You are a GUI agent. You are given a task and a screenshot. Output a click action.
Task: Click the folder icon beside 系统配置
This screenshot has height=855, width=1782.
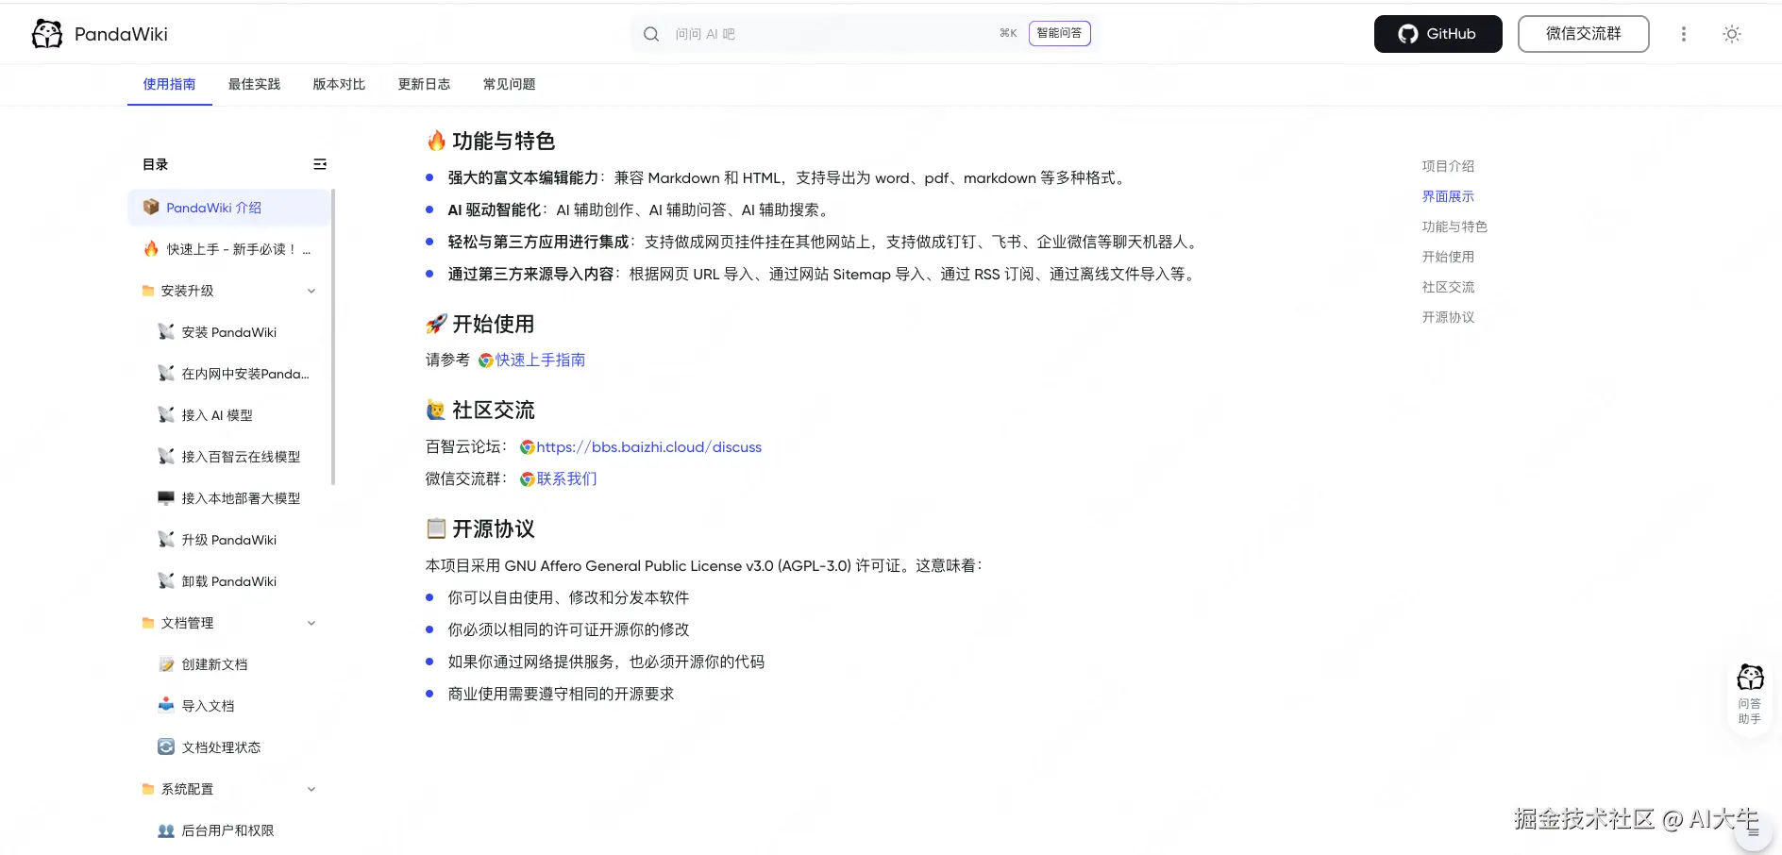pos(148,789)
